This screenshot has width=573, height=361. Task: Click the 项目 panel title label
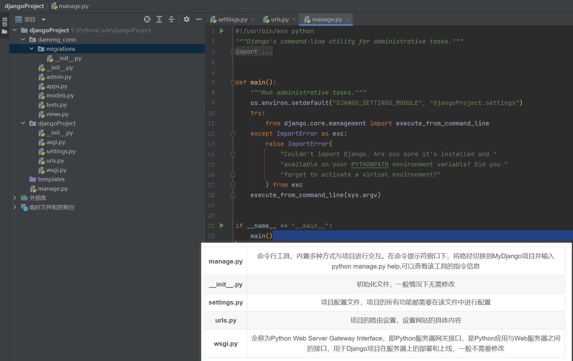[30, 20]
